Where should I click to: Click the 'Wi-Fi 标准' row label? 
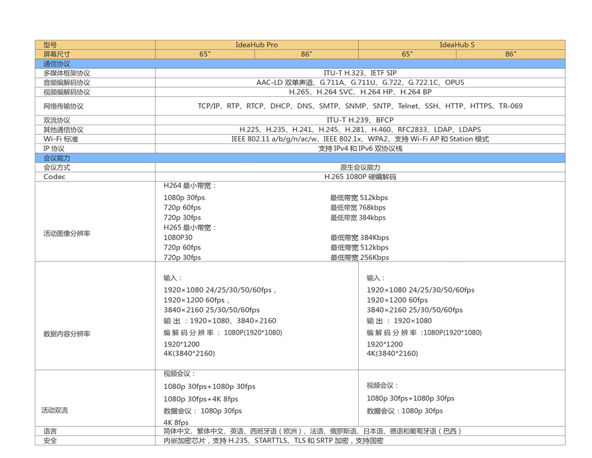[x=60, y=139]
